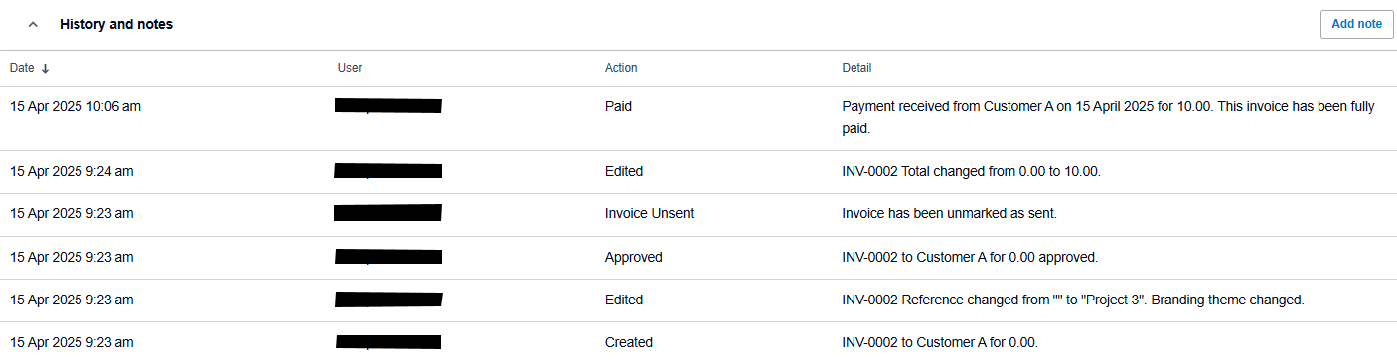The width and height of the screenshot is (1397, 360).
Task: Sort by the Date column header
Action: pos(22,68)
